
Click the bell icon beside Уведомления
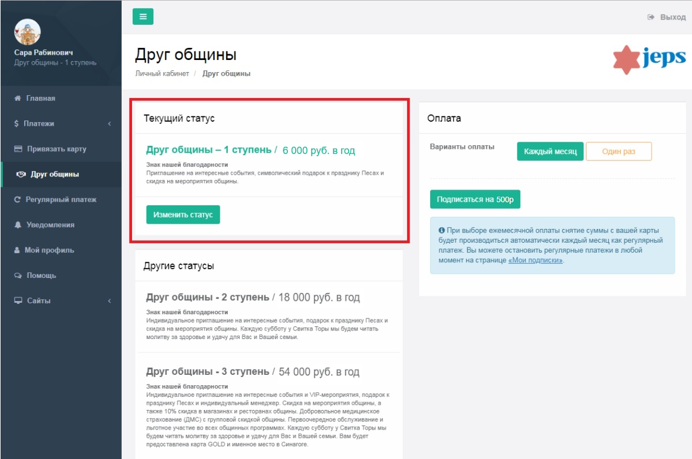[18, 225]
